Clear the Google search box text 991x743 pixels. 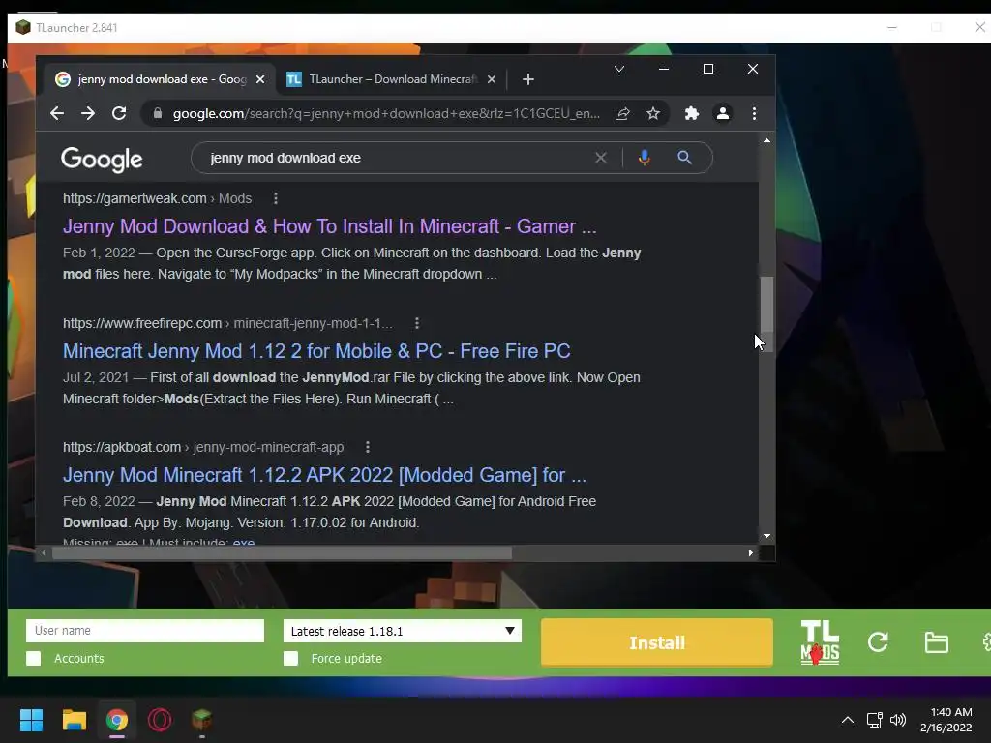point(600,158)
